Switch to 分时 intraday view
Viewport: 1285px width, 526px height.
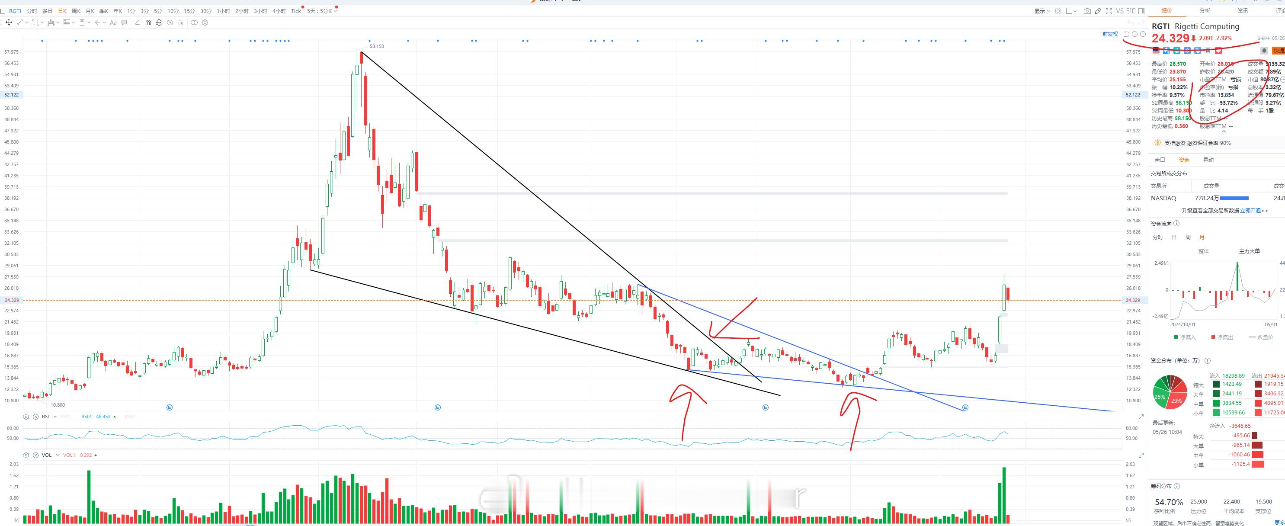click(32, 11)
